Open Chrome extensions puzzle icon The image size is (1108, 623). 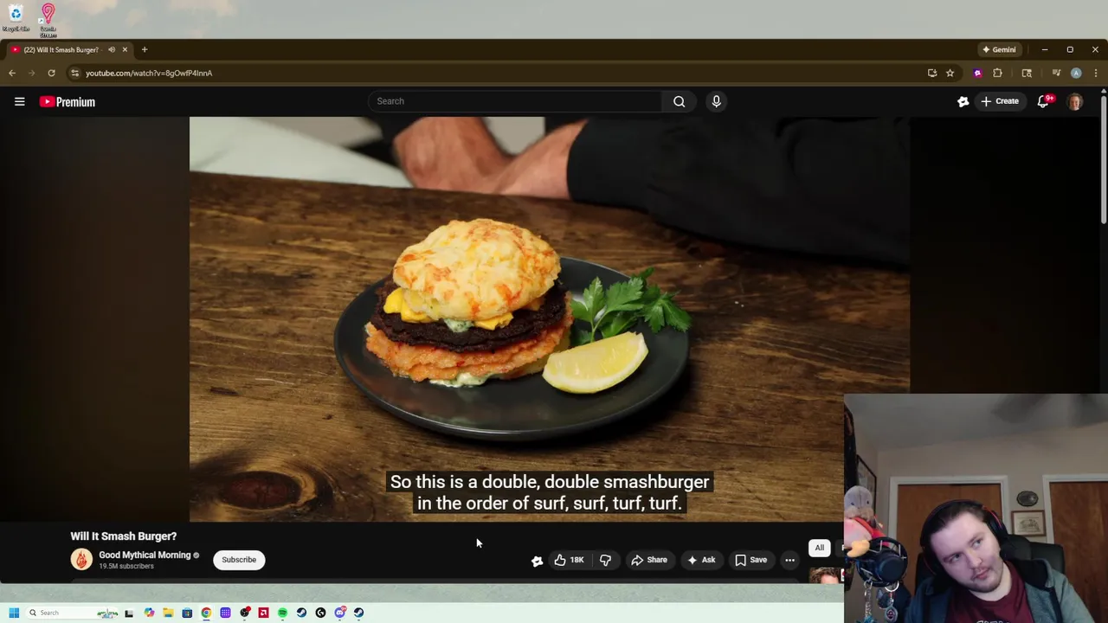click(997, 73)
